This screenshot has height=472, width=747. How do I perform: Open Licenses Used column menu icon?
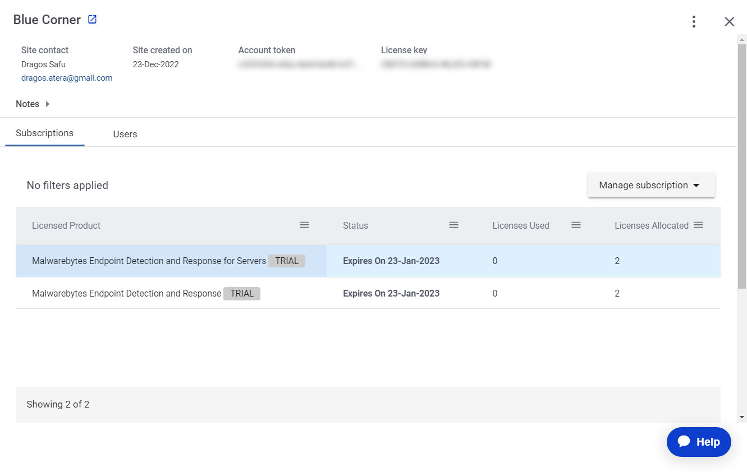click(x=576, y=225)
